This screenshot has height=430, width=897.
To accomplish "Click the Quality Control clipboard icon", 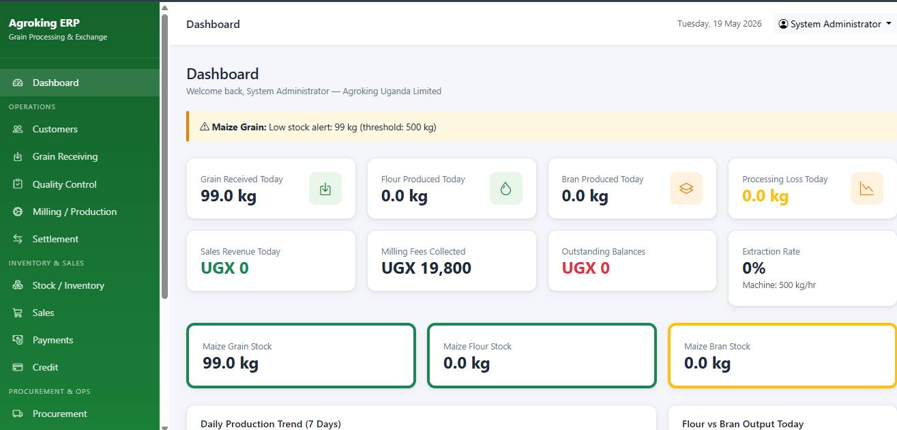I will coord(18,184).
